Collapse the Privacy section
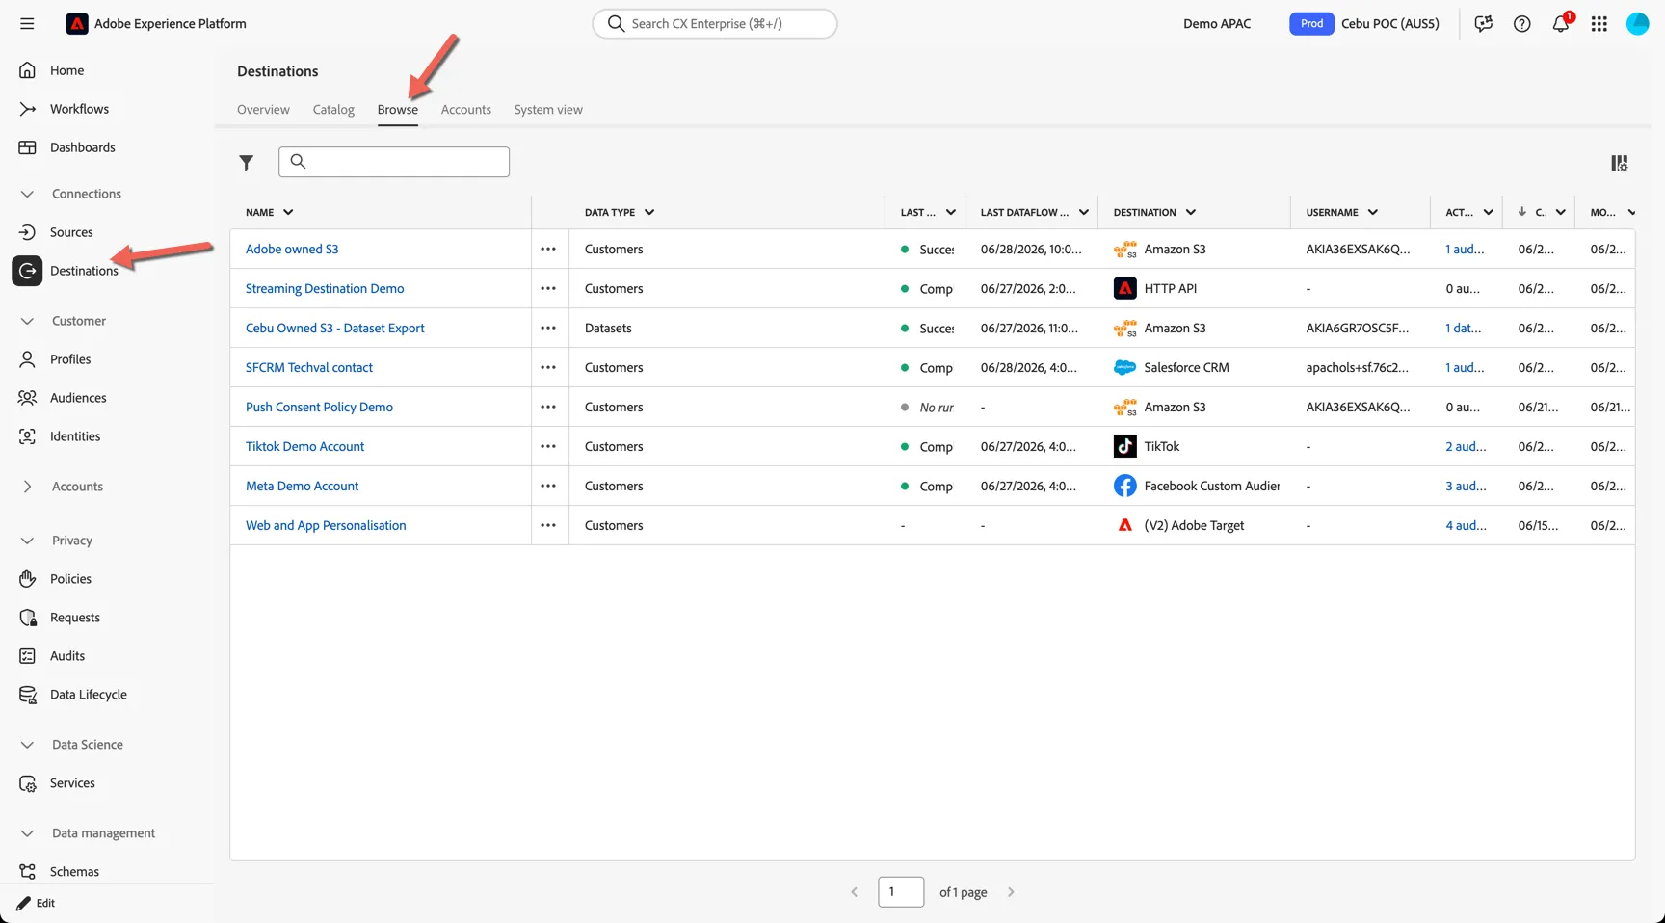The height and width of the screenshot is (923, 1665). click(x=27, y=541)
